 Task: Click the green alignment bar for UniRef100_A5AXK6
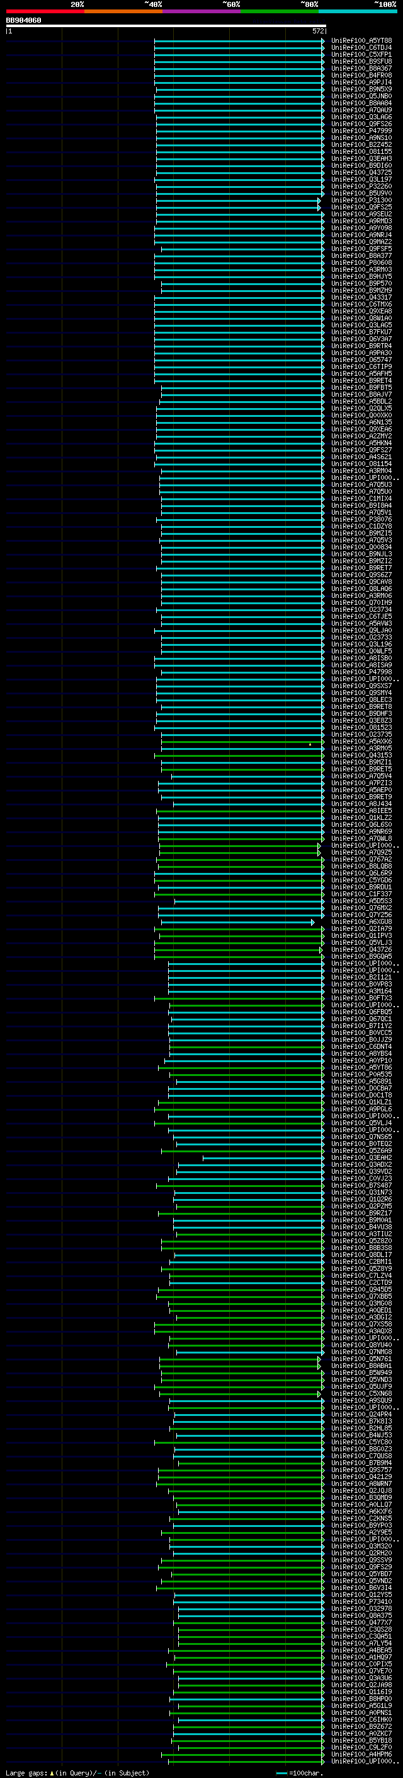pyautogui.click(x=242, y=741)
